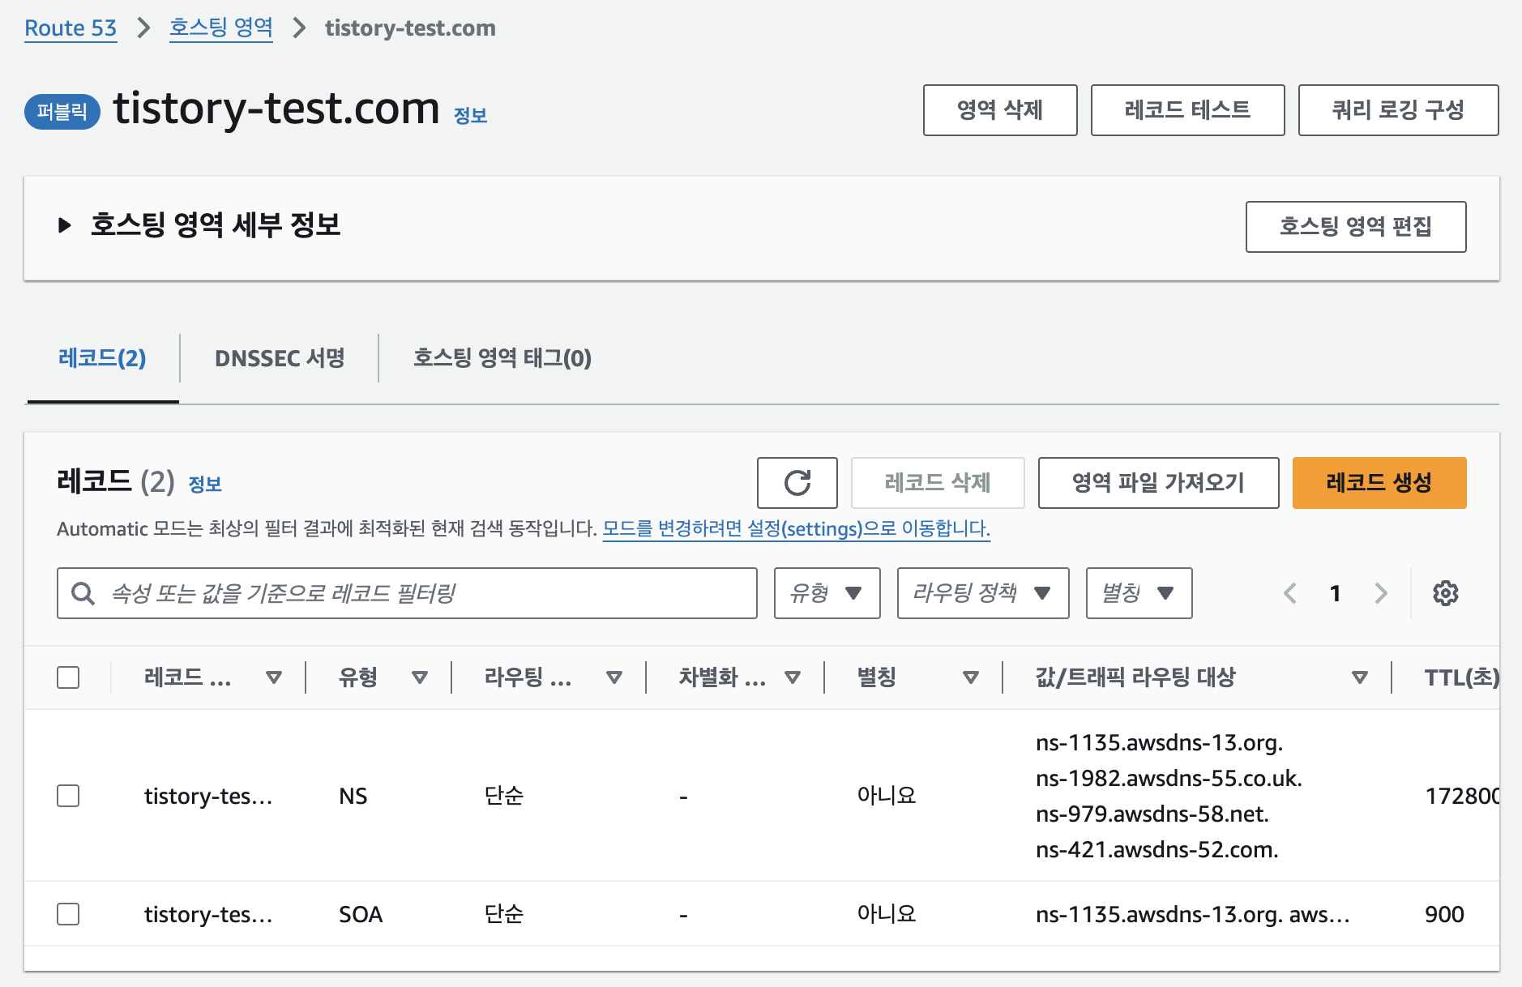
Task: Open 정보 link next to 레코드 (2)
Action: [205, 485]
